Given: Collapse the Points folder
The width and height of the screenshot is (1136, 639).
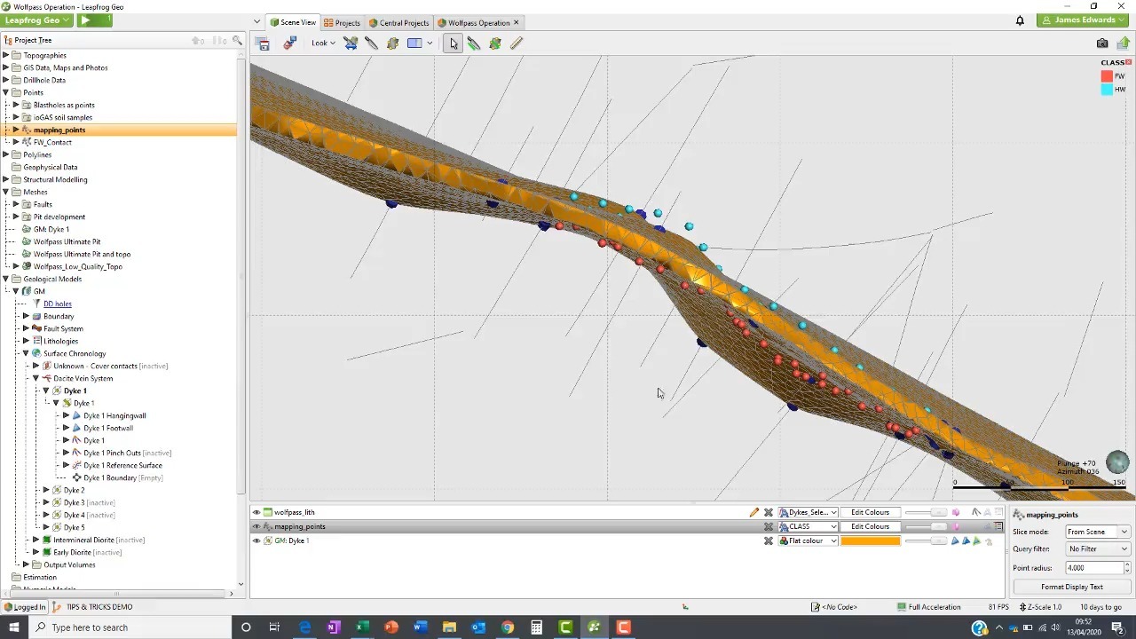Looking at the screenshot, I should 6,92.
